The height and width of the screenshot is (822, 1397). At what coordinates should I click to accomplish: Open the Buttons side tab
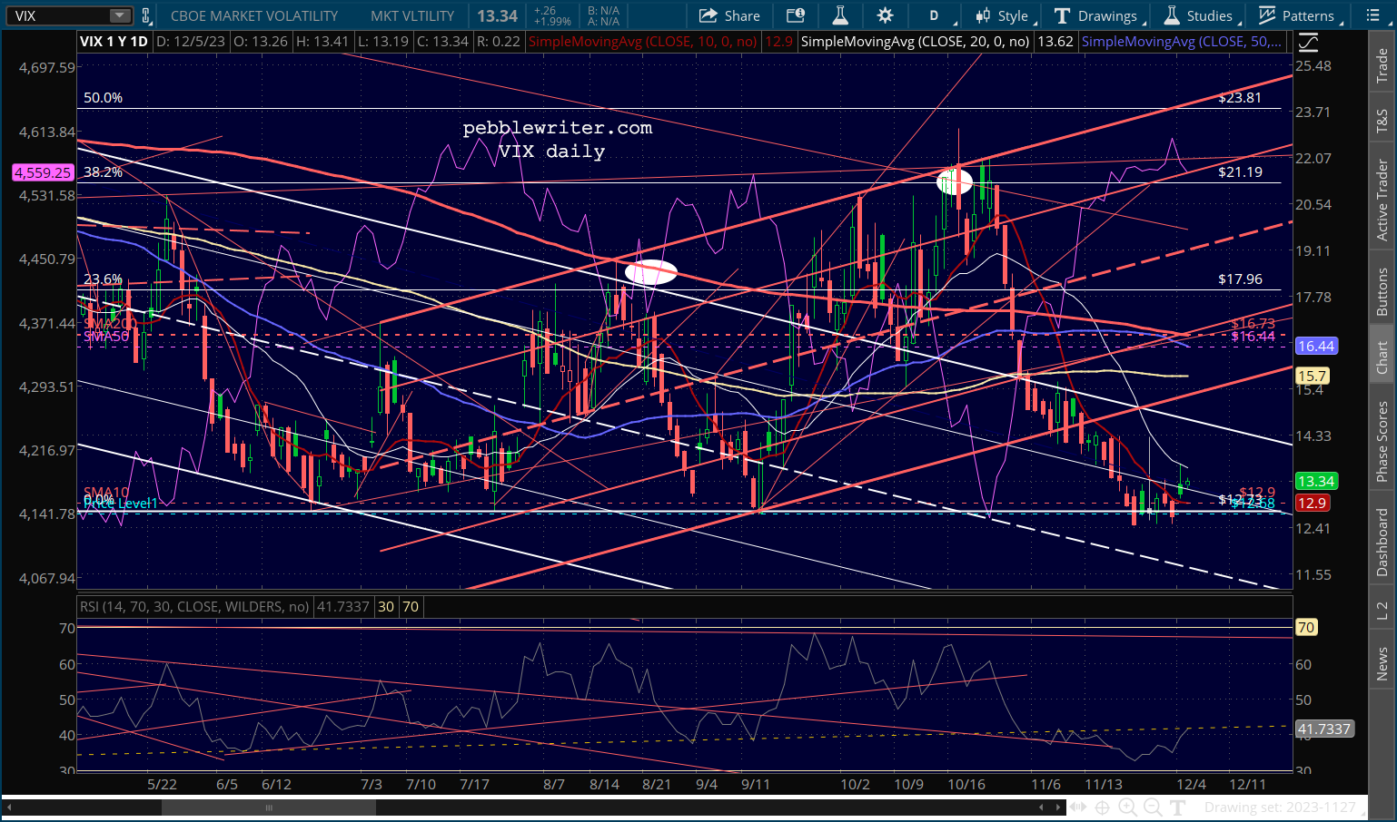coord(1382,292)
